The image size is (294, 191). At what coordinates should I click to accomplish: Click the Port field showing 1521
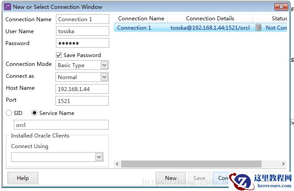[x=82, y=101]
